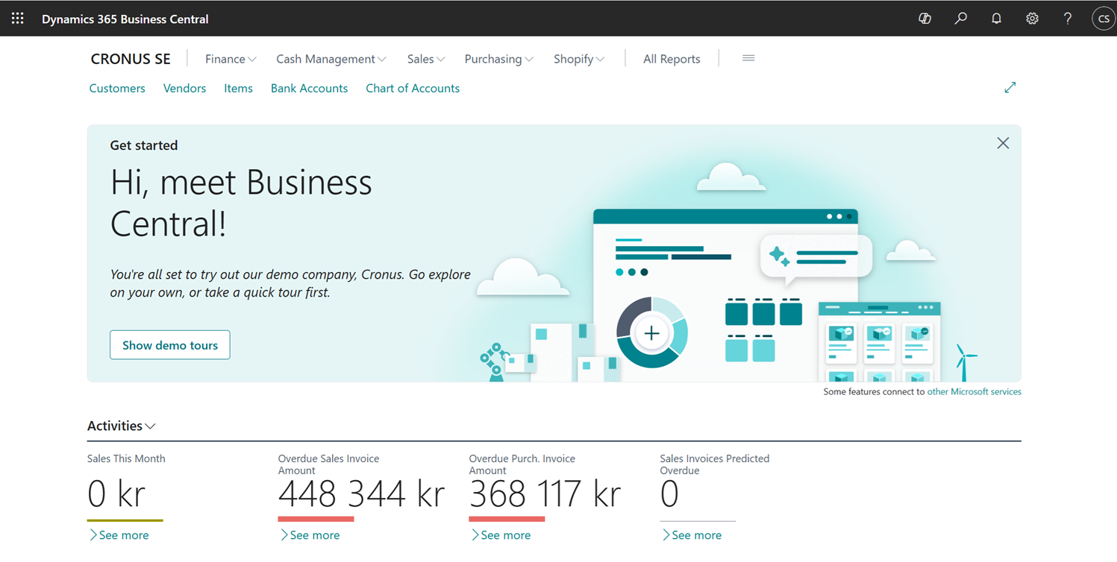Dismiss the Get started banner
Screen dimensions: 1117x562
(1003, 143)
